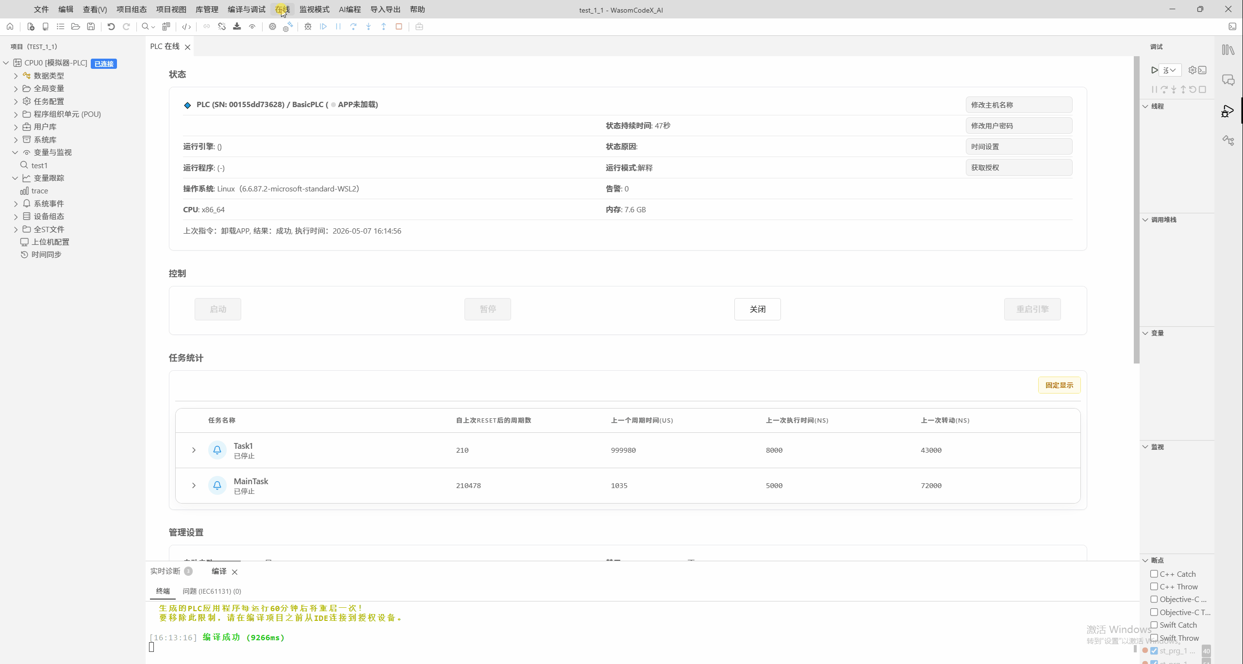Click the code brackets toolbar icon
Image resolution: width=1243 pixels, height=664 pixels.
pyautogui.click(x=186, y=27)
